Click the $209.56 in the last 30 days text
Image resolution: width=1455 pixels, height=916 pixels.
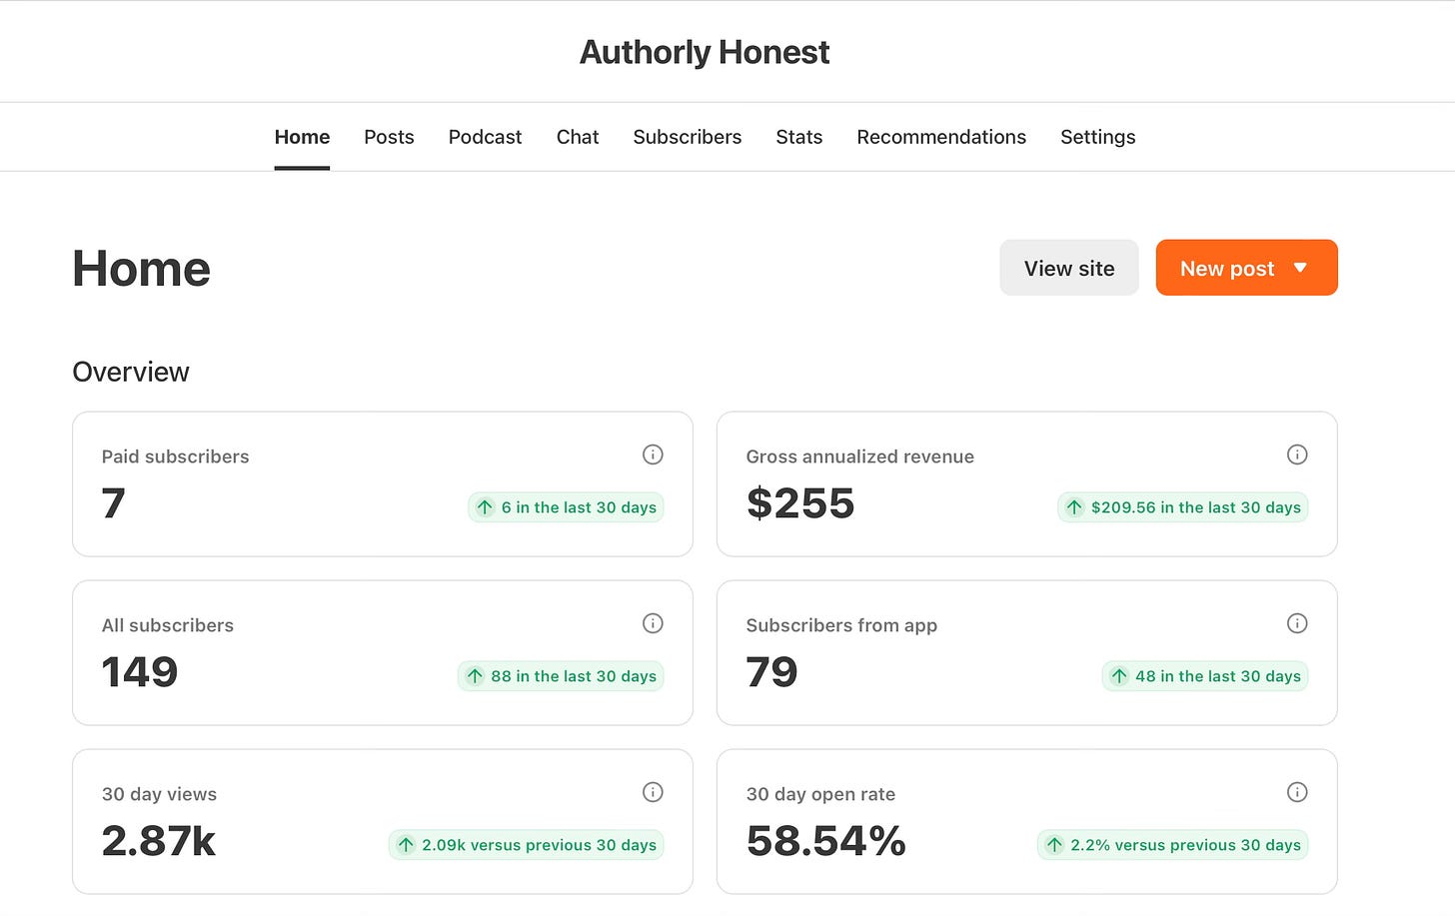[1196, 507]
